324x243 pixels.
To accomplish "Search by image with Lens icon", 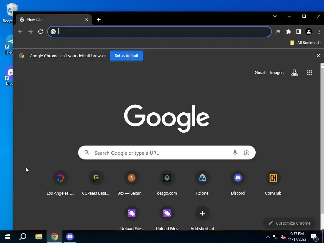I will click(x=246, y=153).
